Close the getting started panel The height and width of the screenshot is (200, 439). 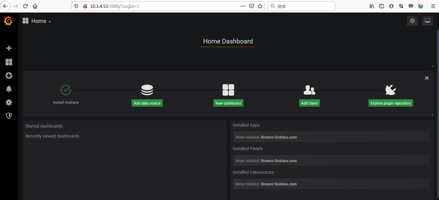427,78
